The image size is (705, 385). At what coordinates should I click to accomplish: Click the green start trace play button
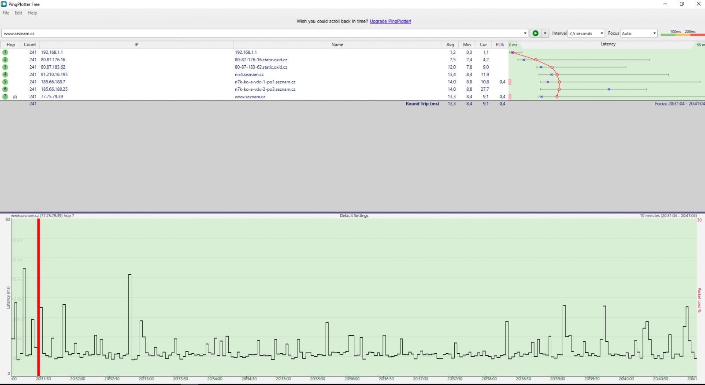[x=535, y=34]
